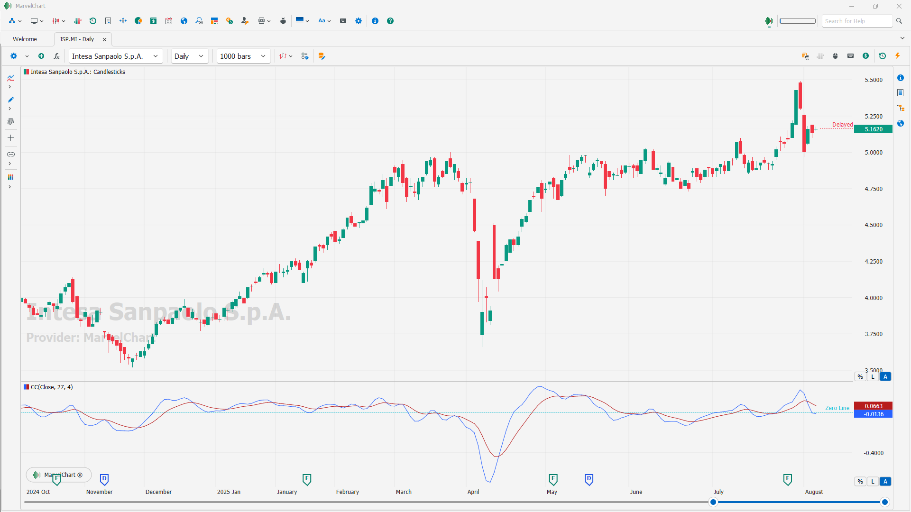The image size is (911, 512).
Task: Click the globe icon in top toolbar
Action: [184, 21]
